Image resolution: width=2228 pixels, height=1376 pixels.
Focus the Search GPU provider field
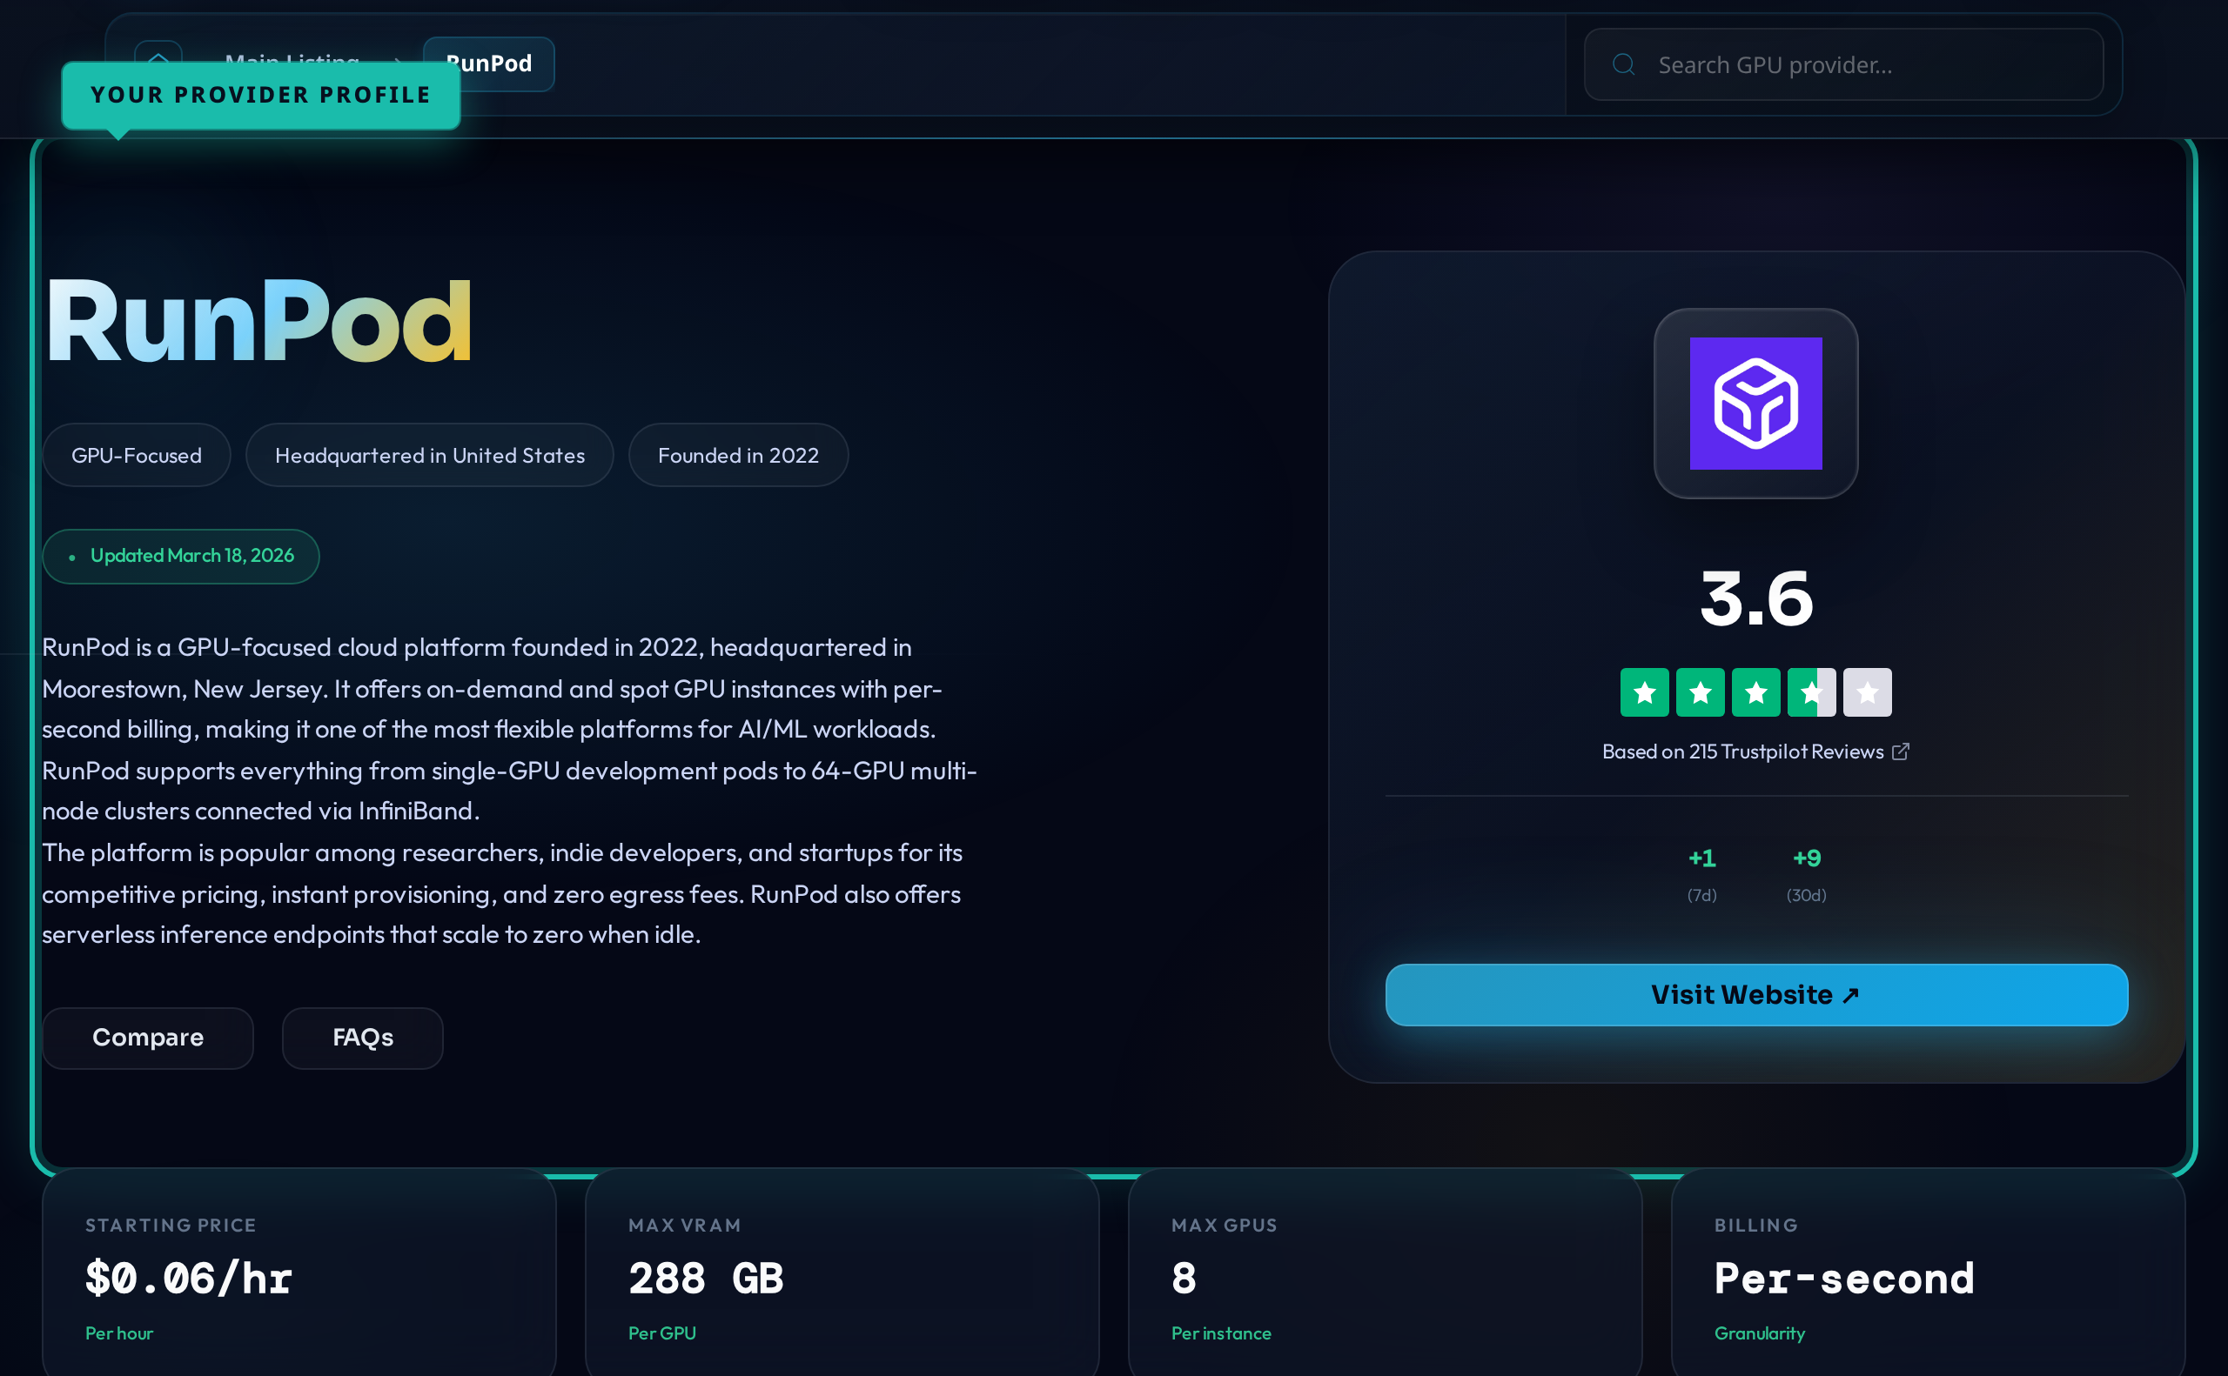click(1844, 64)
